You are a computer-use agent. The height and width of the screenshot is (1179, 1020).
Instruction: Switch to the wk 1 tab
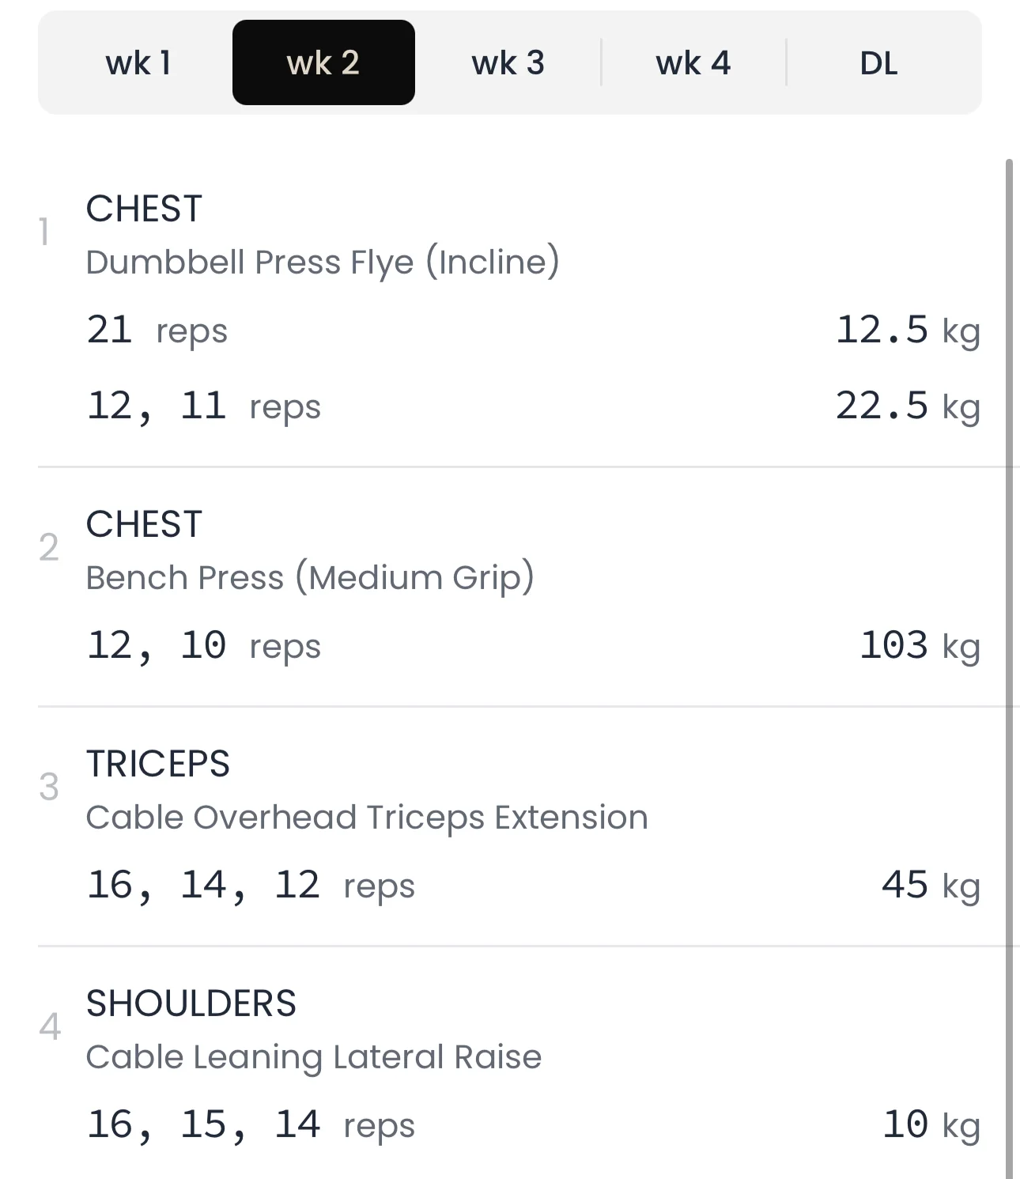(138, 63)
